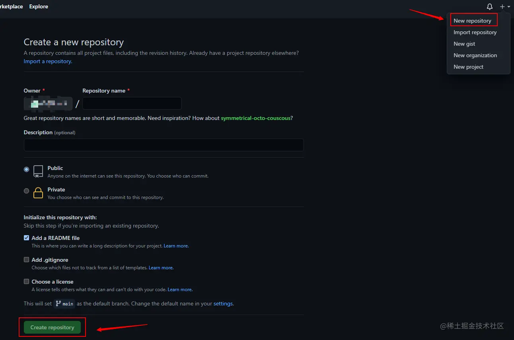
Task: Open README 'Learn more.' link
Action: click(x=176, y=246)
